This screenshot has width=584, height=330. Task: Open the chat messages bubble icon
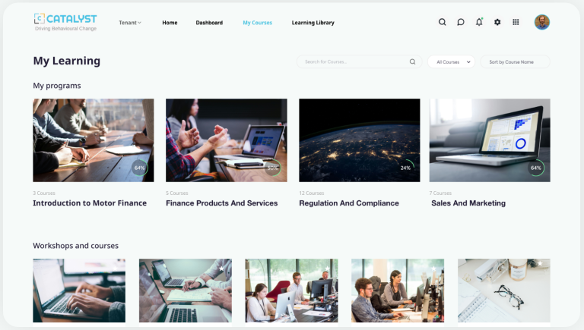pos(461,22)
